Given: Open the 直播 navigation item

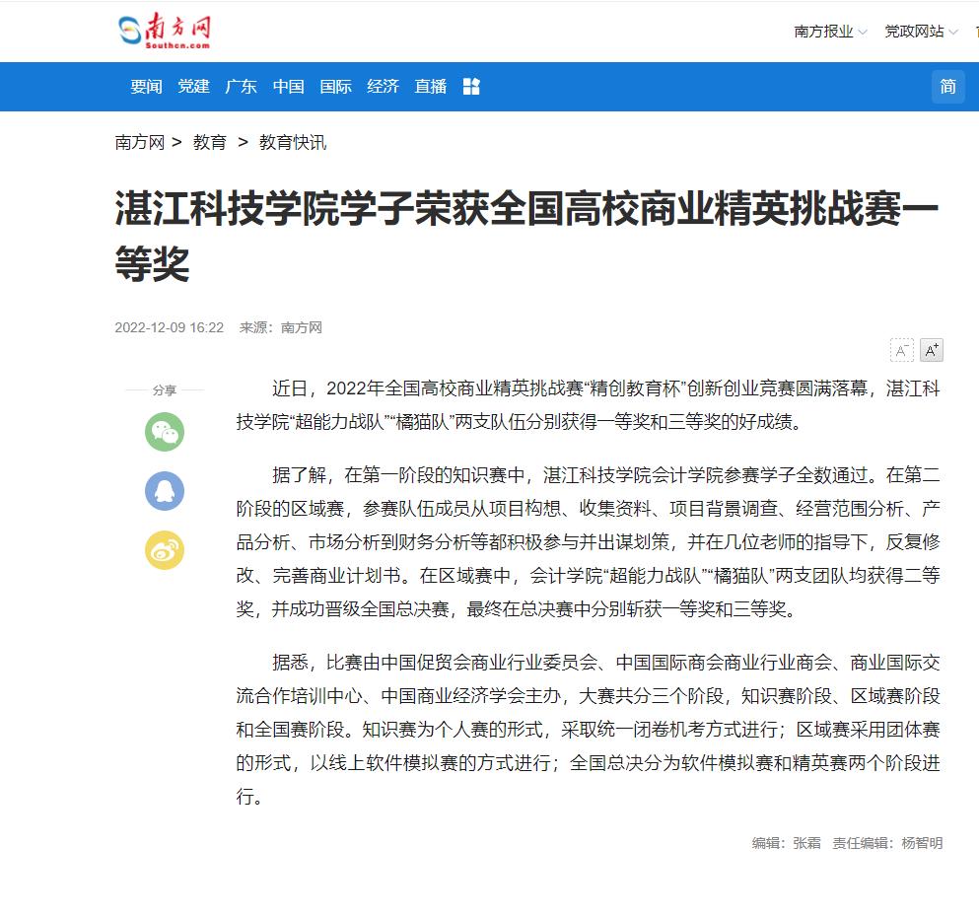Looking at the screenshot, I should click(x=431, y=86).
